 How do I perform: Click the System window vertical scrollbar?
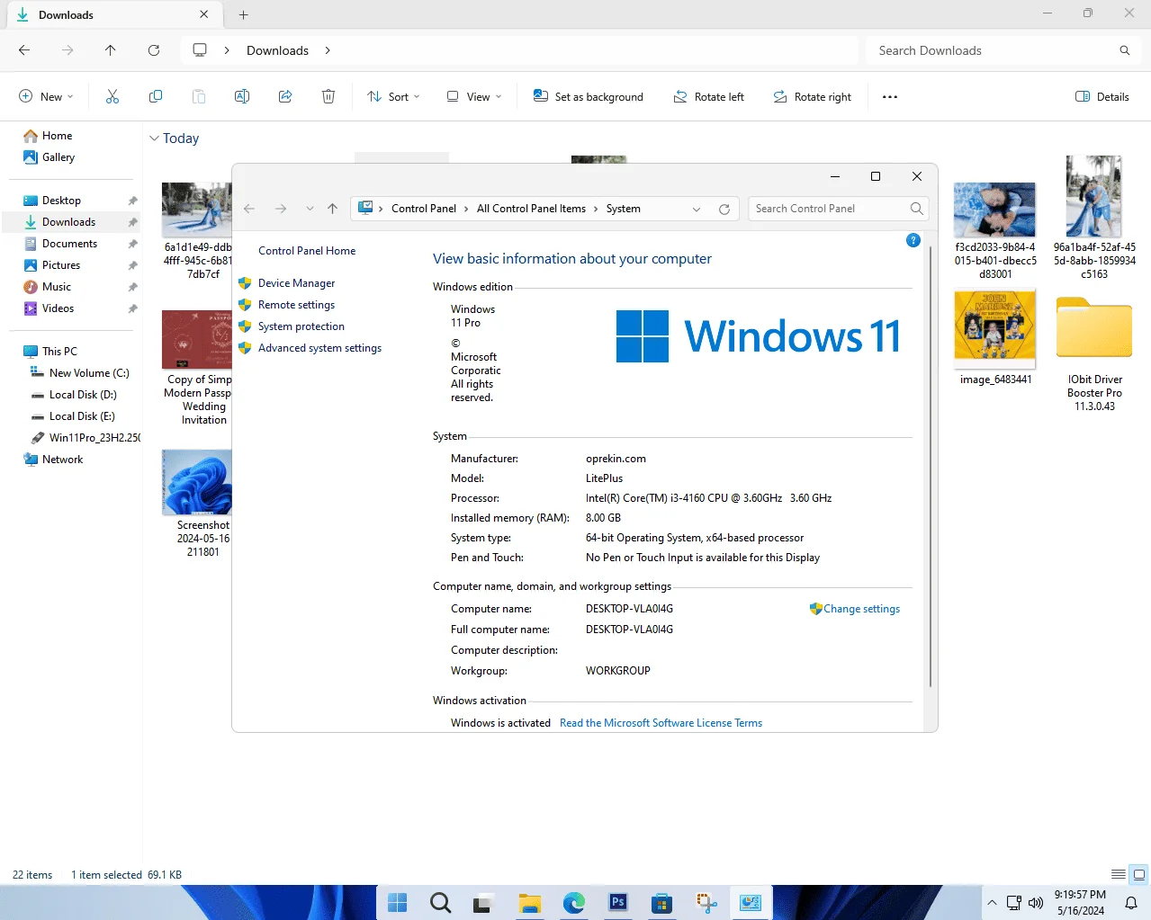[931, 468]
